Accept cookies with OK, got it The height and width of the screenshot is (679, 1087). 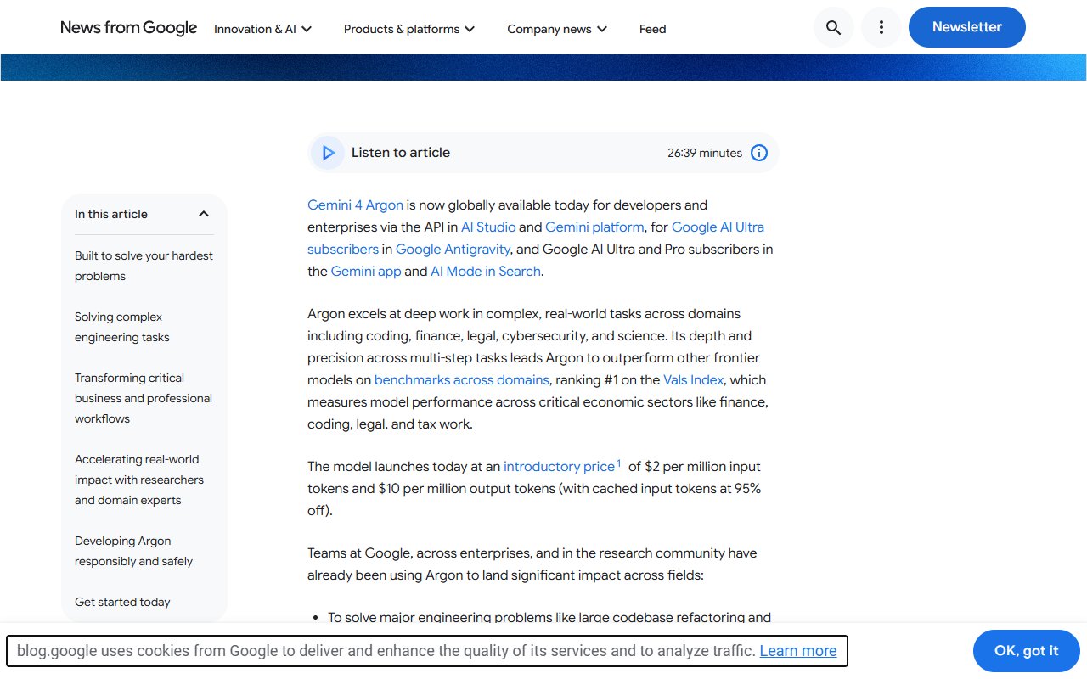click(1027, 651)
